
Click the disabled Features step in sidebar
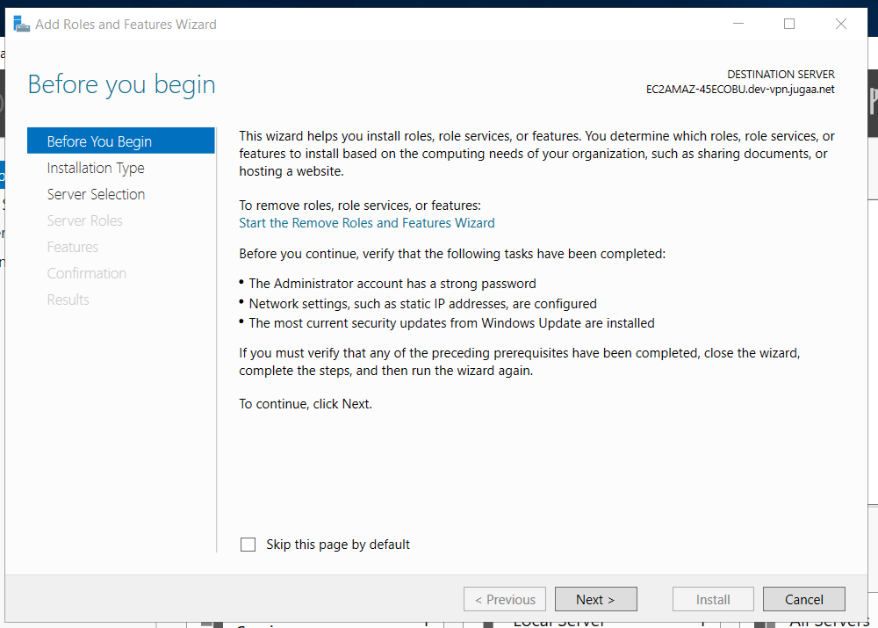(73, 247)
